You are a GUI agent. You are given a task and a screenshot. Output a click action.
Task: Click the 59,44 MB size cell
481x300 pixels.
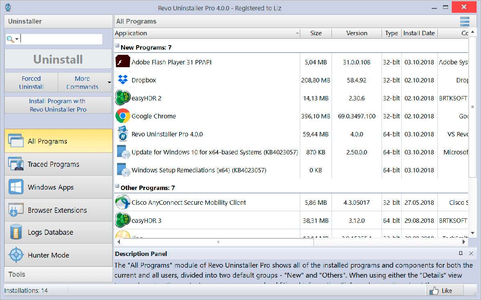coord(317,134)
